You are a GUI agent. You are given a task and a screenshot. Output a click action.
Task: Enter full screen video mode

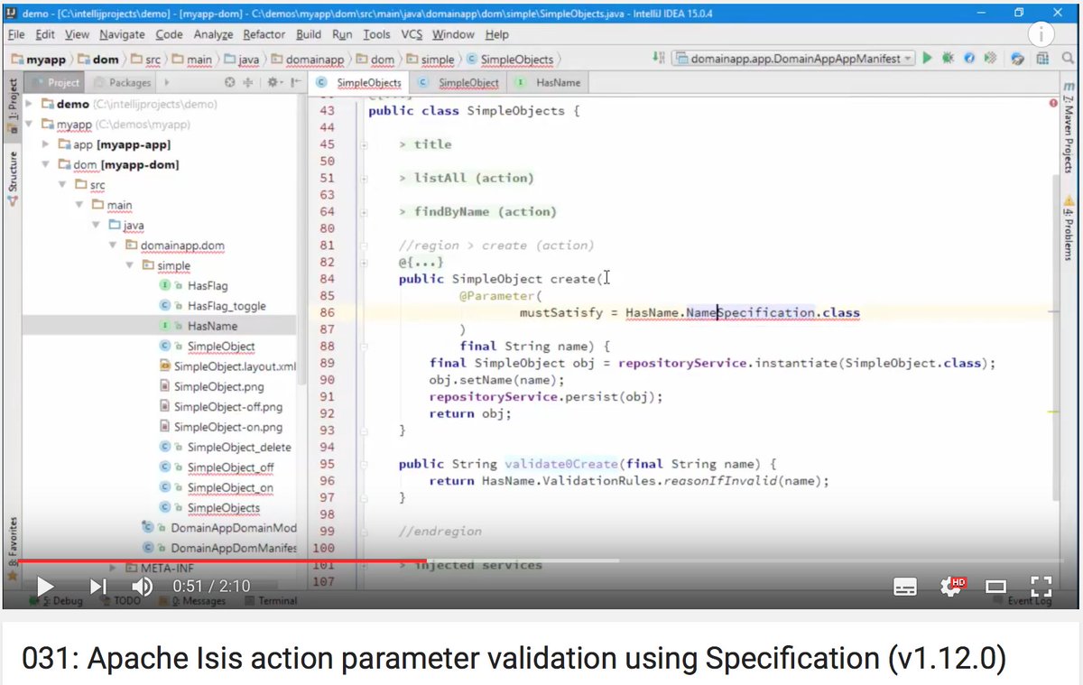1041,587
